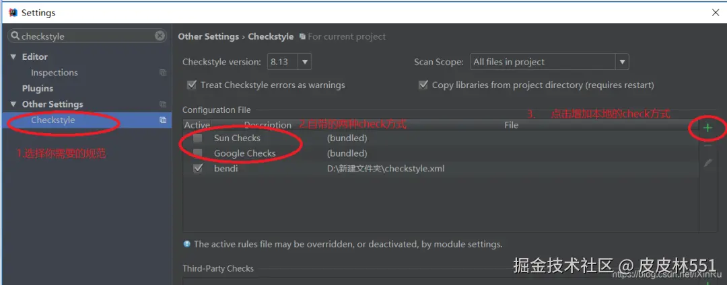Screen dimensions: 727x285
Task: Select the Google Checks row description
Action: pyautogui.click(x=245, y=153)
